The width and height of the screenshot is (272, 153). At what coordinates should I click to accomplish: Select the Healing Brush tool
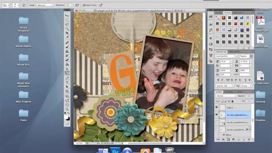pyautogui.click(x=67, y=42)
